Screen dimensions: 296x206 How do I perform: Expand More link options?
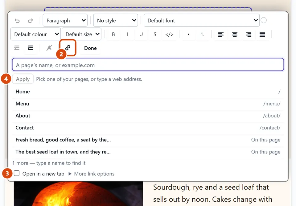point(92,174)
